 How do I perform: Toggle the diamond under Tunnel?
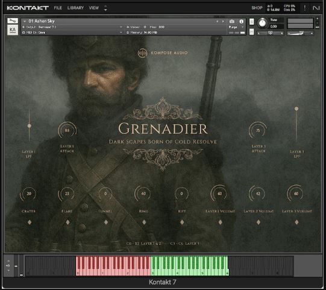(x=106, y=222)
